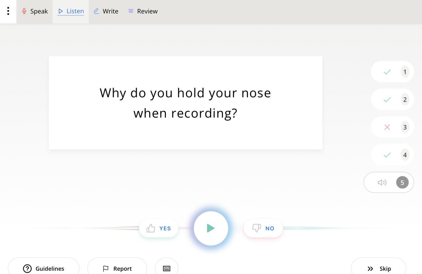This screenshot has width=422, height=274.
Task: Vote YES with thumbs up
Action: (159, 228)
